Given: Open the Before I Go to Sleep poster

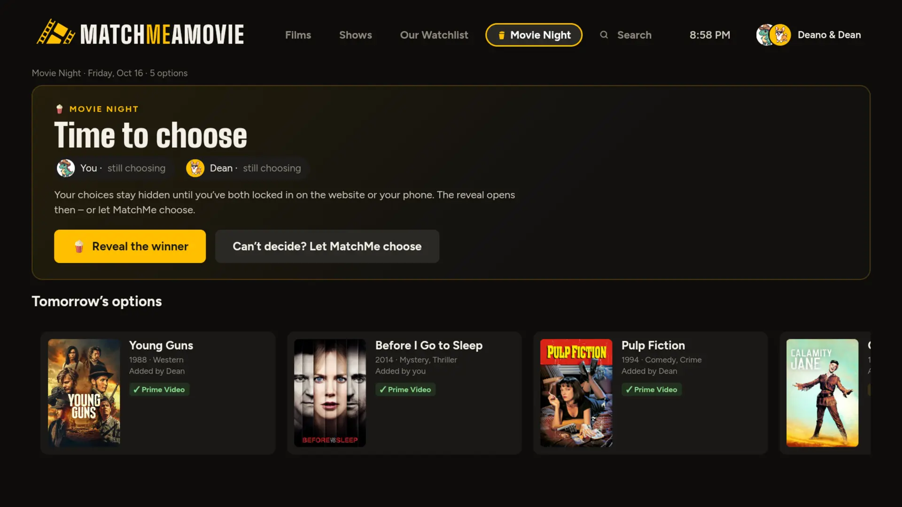Looking at the screenshot, I should point(330,393).
